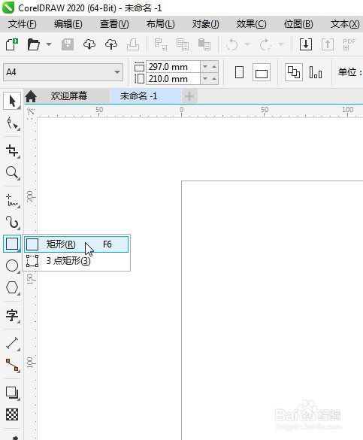The image size is (363, 440).
Task: Select the Transparency checkerboard tool
Action: (12, 414)
